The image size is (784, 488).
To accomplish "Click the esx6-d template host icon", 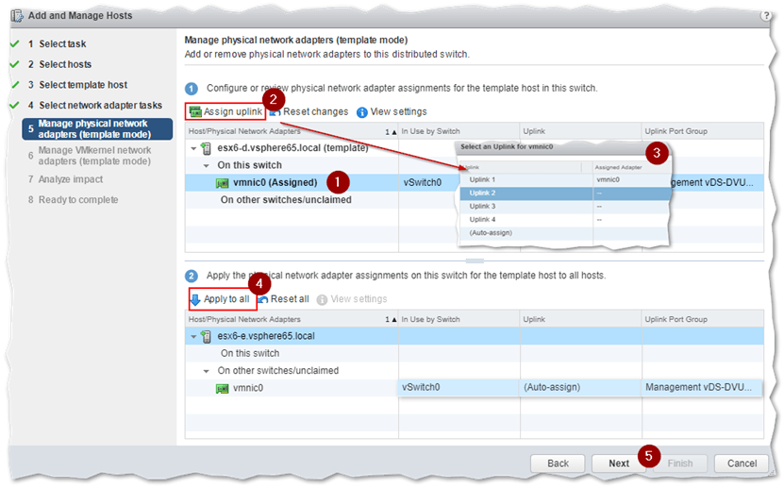I will click(206, 148).
